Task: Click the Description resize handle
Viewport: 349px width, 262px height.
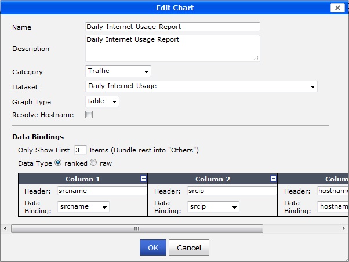Action: tap(256, 57)
